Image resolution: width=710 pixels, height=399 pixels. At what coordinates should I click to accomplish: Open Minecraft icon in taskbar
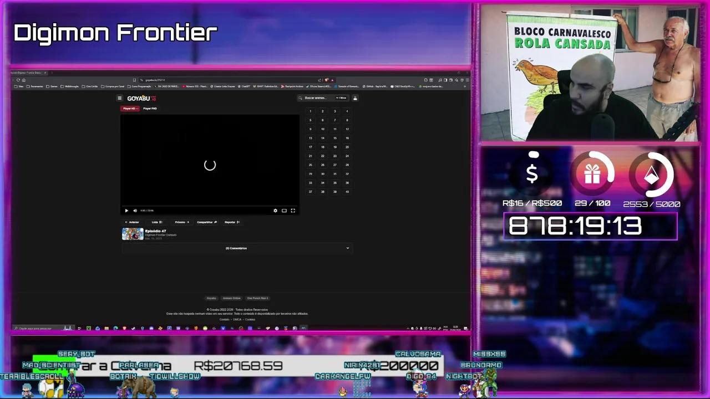coord(89,328)
